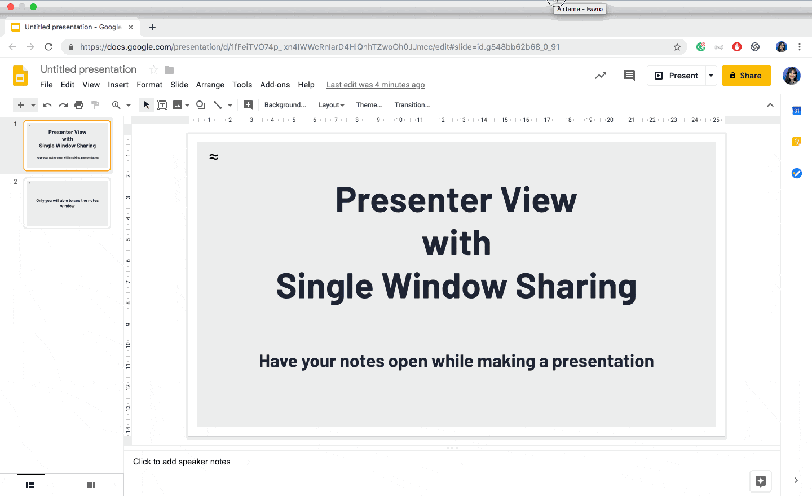Bookmark this page with the star icon
This screenshot has width=812, height=496.
(x=677, y=47)
